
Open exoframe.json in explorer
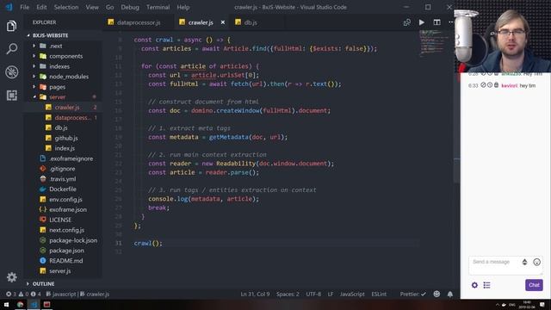68,209
